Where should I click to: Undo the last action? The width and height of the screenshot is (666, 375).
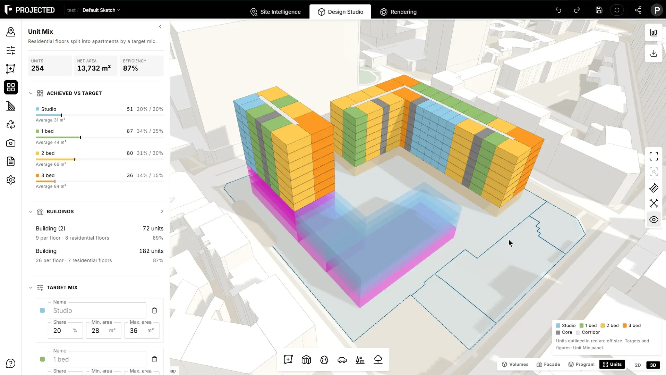click(x=558, y=10)
